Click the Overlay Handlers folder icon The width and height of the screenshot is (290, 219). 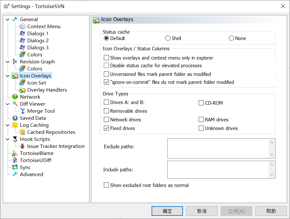click(22, 90)
